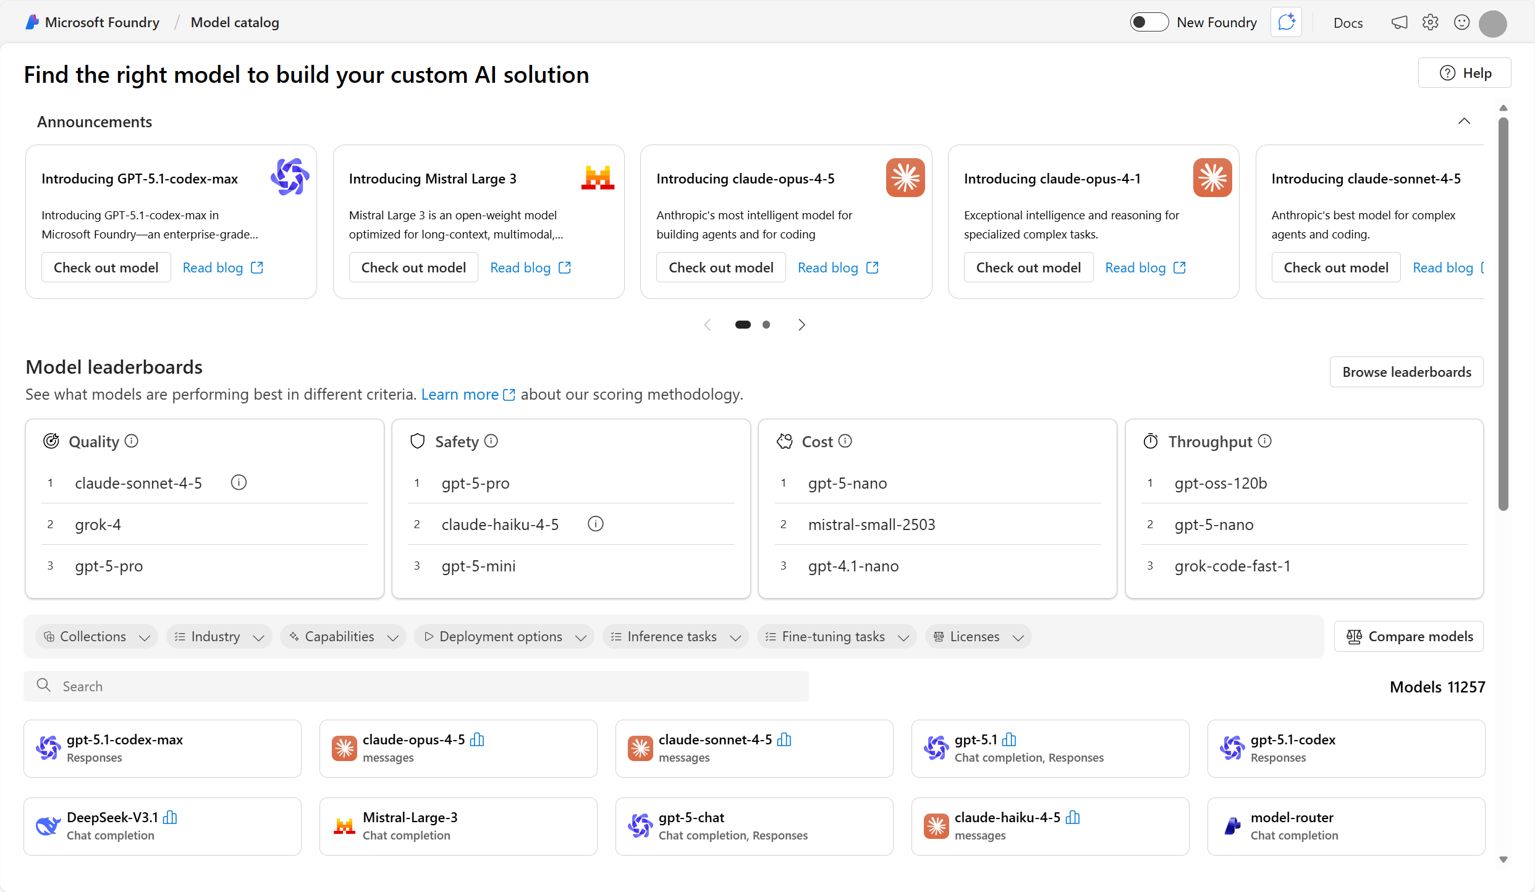This screenshot has height=892, width=1535.
Task: Open the Collections filter dropdown
Action: (96, 636)
